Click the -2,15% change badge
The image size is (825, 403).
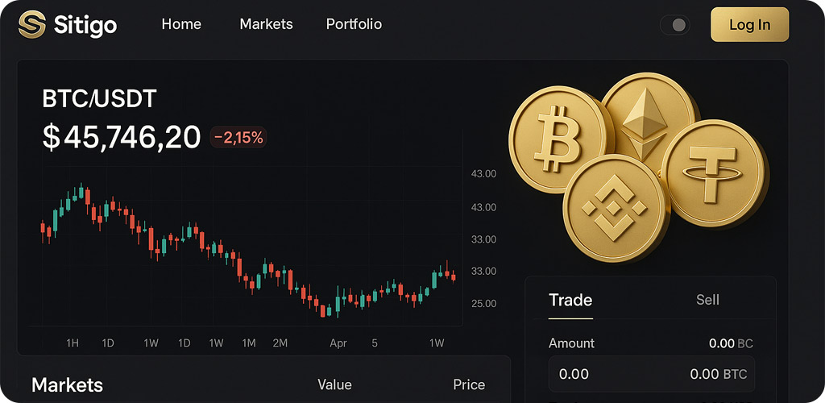tap(238, 138)
